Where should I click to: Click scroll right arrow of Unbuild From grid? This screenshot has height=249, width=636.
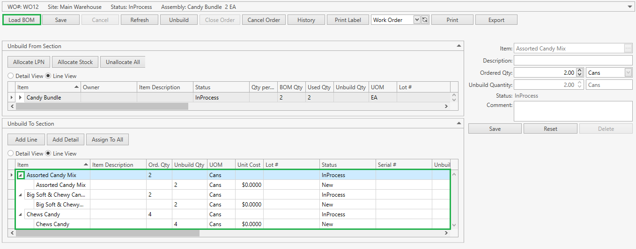coord(446,107)
